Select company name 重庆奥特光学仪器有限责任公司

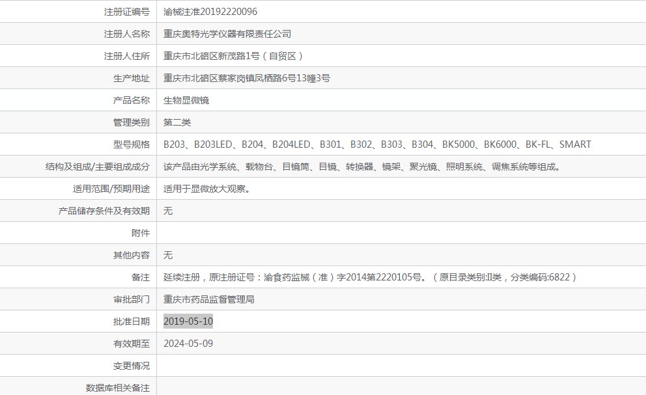(227, 34)
